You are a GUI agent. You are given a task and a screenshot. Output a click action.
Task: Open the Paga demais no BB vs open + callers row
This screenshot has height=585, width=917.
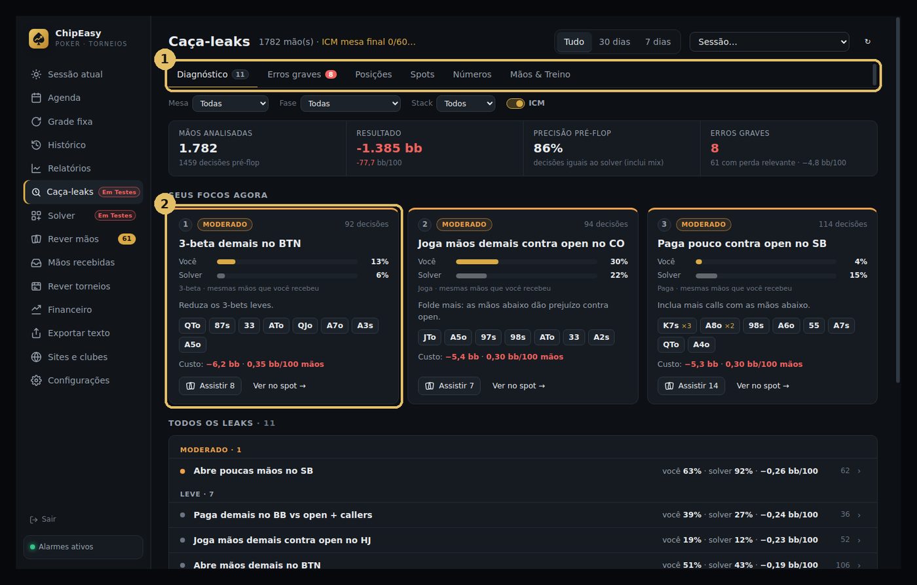pos(523,515)
